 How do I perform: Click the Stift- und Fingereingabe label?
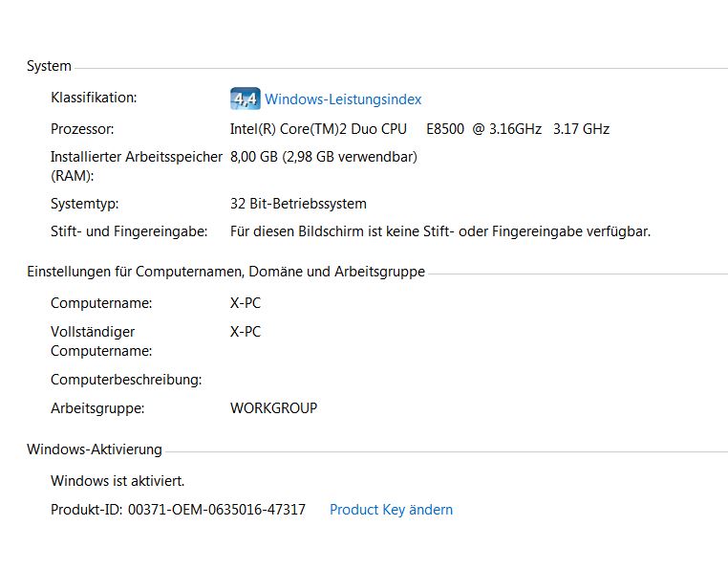point(129,231)
